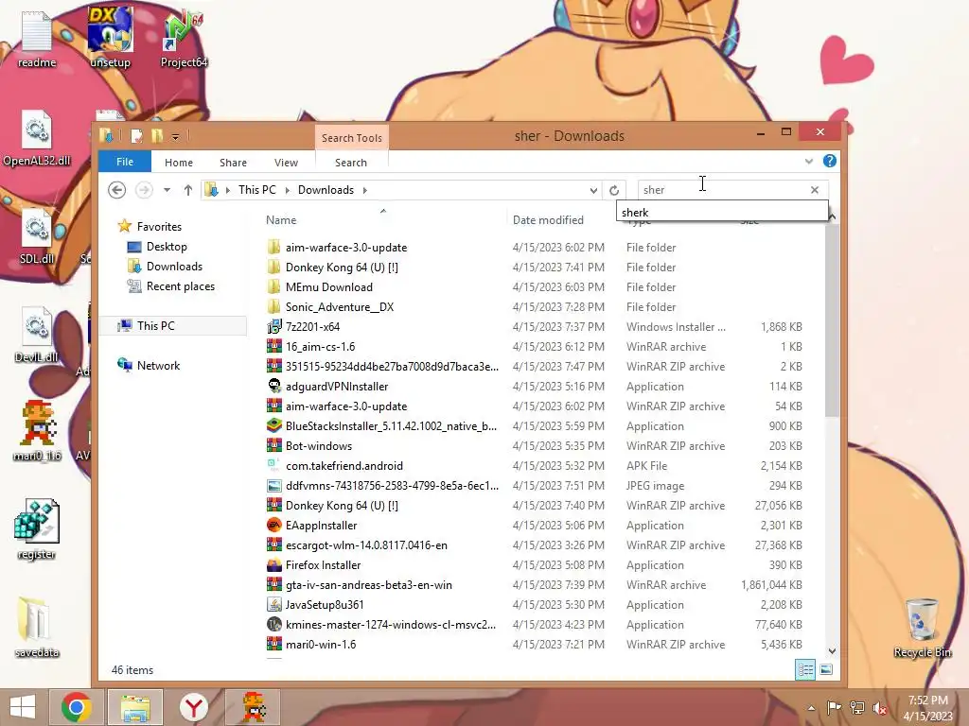Viewport: 969px width, 726px height.
Task: Select gta-iv-san-andreas-beta3-en-win archive
Action: tap(369, 584)
